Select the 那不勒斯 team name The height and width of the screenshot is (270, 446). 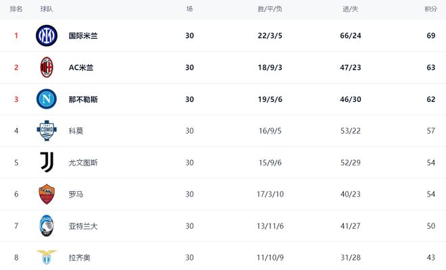[x=83, y=99]
